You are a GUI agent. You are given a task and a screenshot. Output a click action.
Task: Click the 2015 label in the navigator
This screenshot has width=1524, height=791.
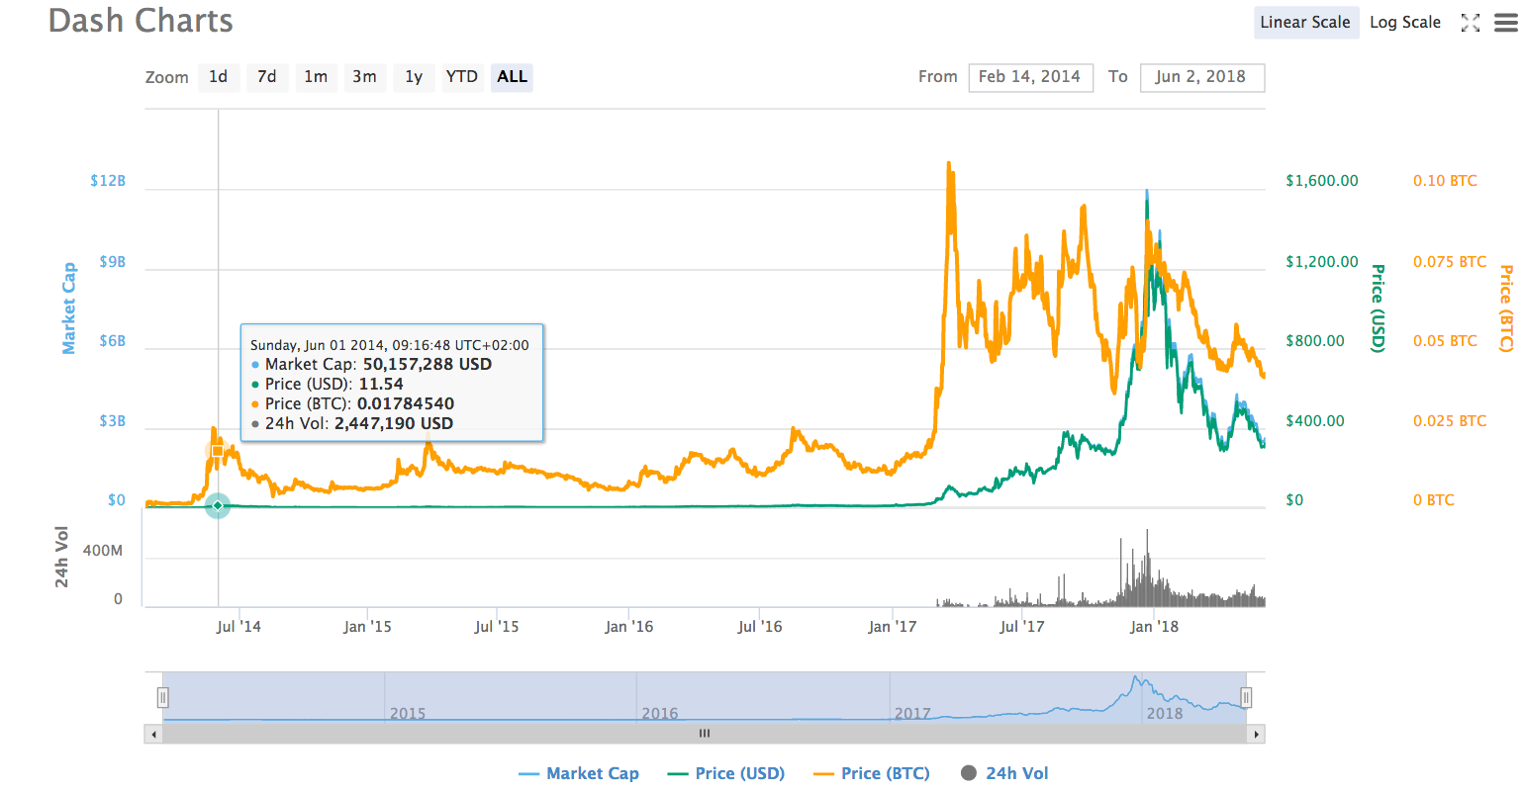coord(408,714)
